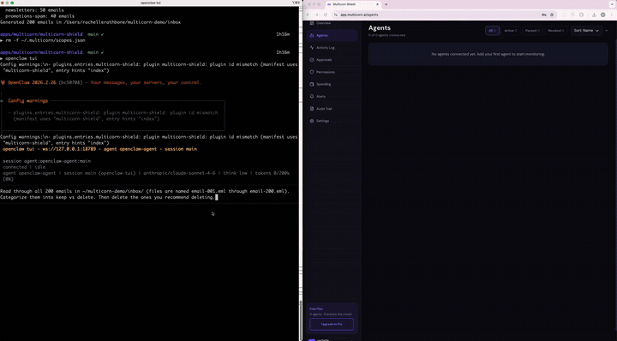Screen dimensions: 617x341
Task: Open the browser downloads icon
Action: [x=594, y=15]
